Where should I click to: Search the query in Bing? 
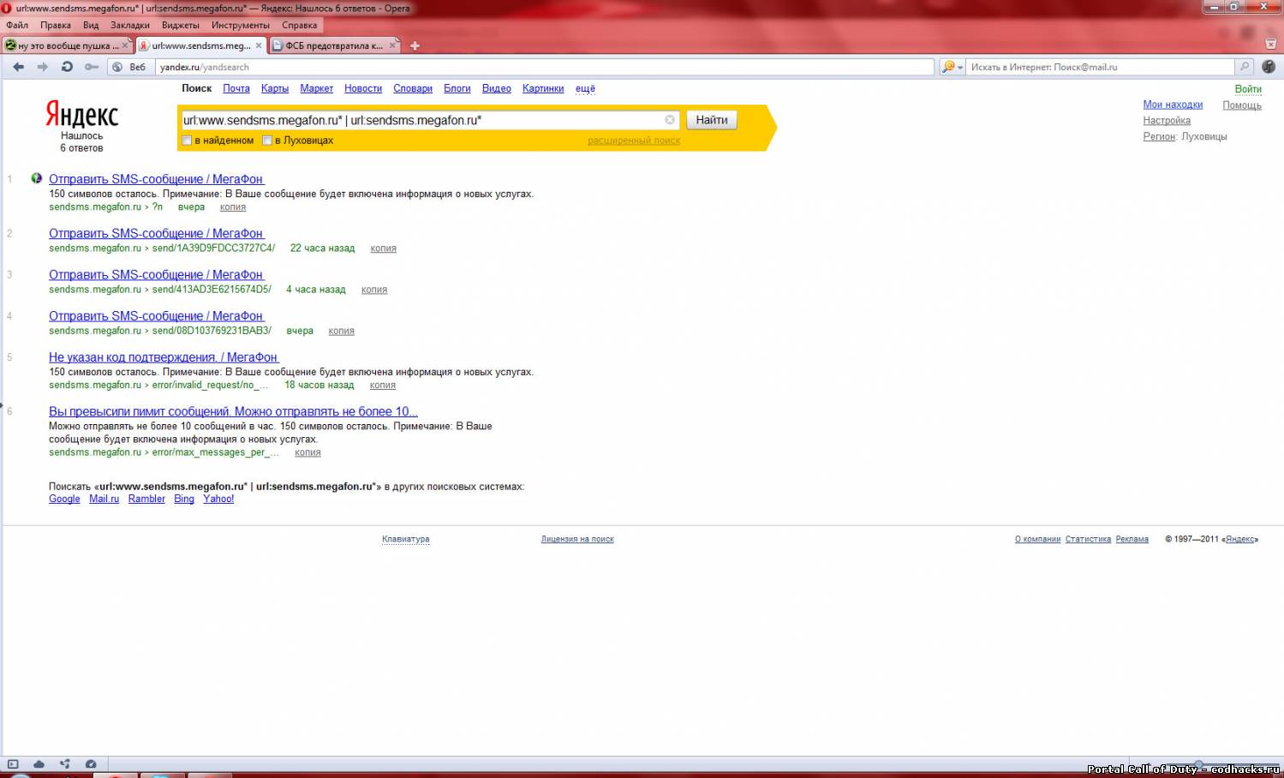(184, 499)
